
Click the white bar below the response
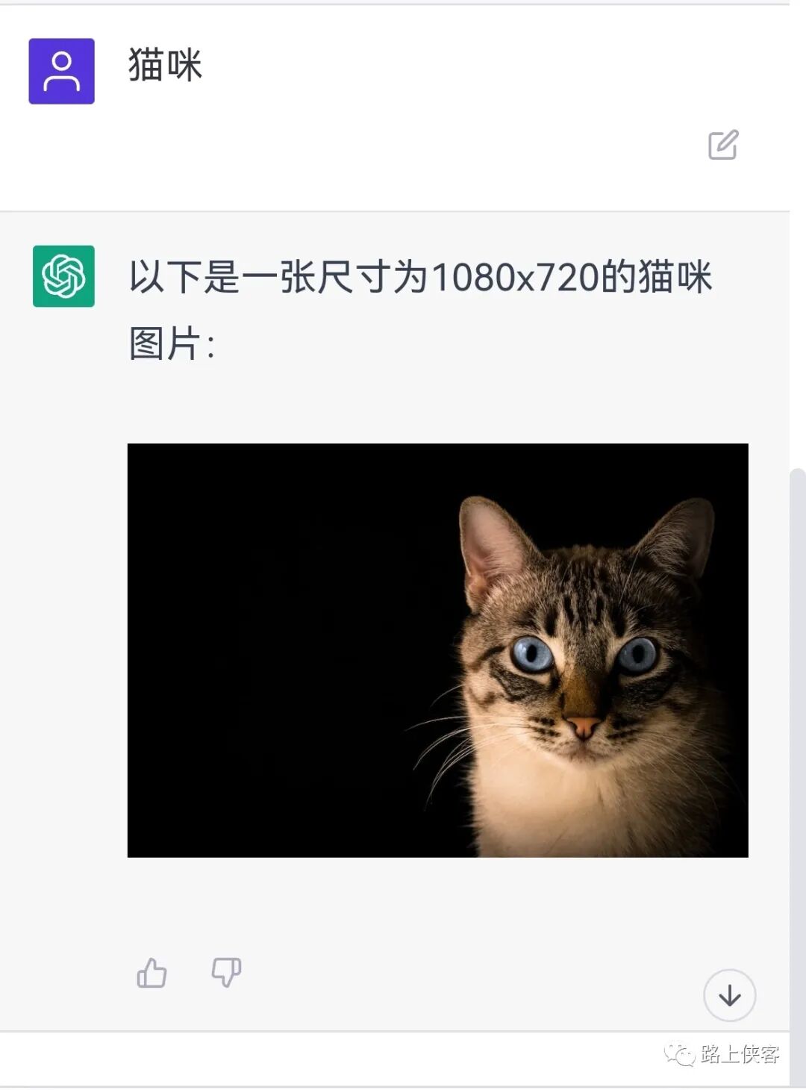click(x=395, y=1059)
